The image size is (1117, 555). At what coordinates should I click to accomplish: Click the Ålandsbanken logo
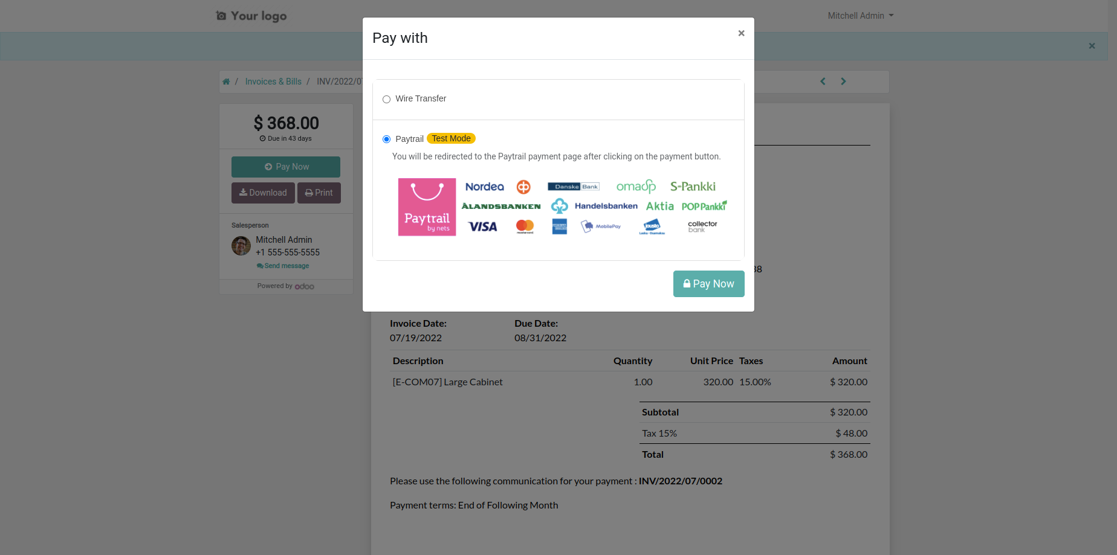pos(501,206)
